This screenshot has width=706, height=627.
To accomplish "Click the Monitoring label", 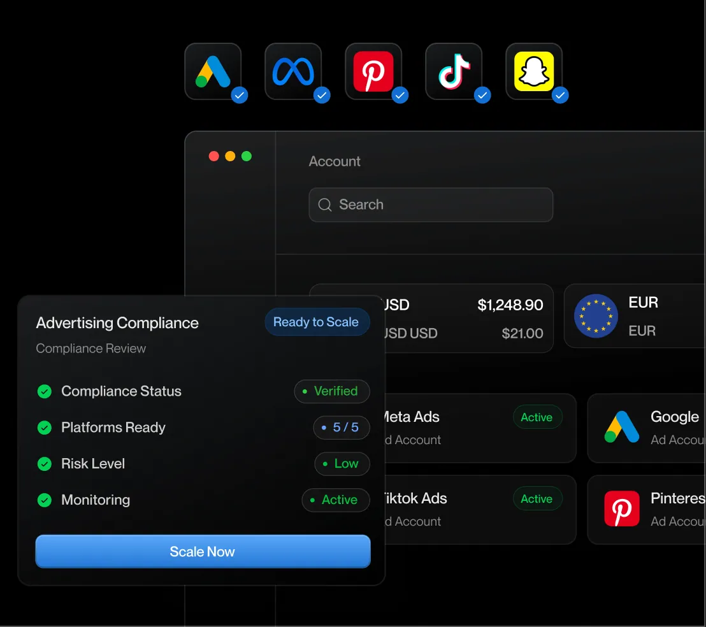I will coord(96,500).
